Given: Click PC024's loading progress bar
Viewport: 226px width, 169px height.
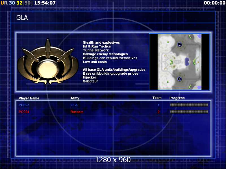Looking at the screenshot, I should [x=189, y=112].
